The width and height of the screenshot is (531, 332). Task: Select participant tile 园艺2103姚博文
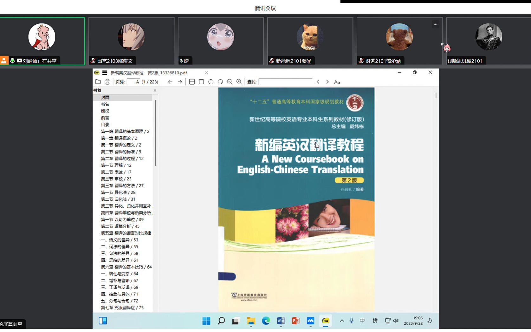coord(132,41)
